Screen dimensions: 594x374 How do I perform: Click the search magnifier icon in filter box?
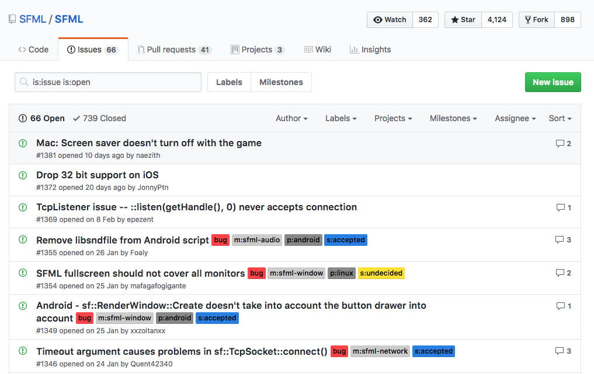click(x=25, y=82)
